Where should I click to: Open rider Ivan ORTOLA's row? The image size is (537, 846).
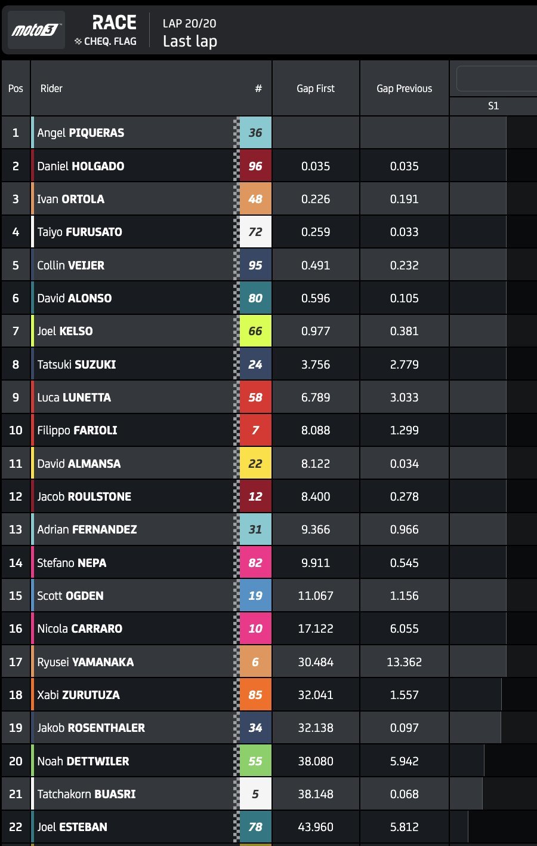pos(71,199)
